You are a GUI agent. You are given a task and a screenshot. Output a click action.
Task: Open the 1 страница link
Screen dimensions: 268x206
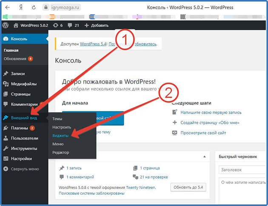coord(150,168)
